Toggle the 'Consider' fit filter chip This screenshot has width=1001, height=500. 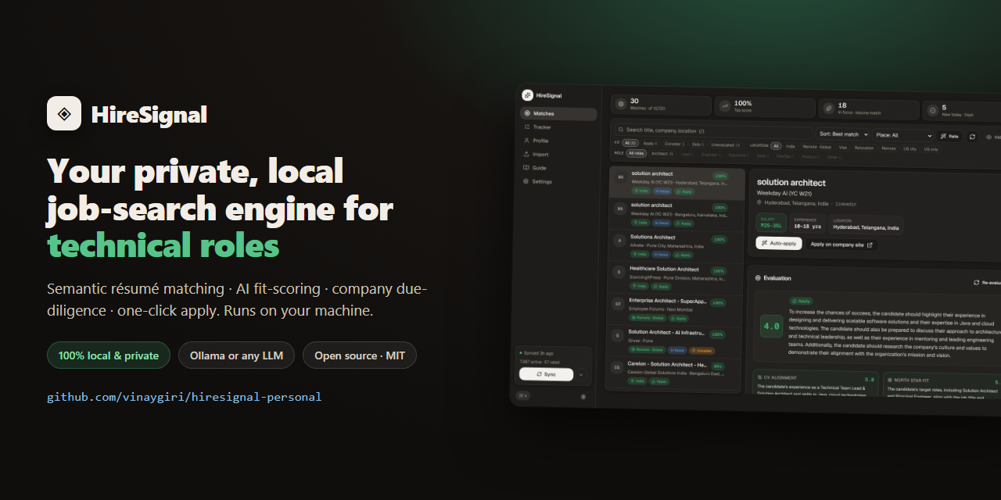click(674, 144)
